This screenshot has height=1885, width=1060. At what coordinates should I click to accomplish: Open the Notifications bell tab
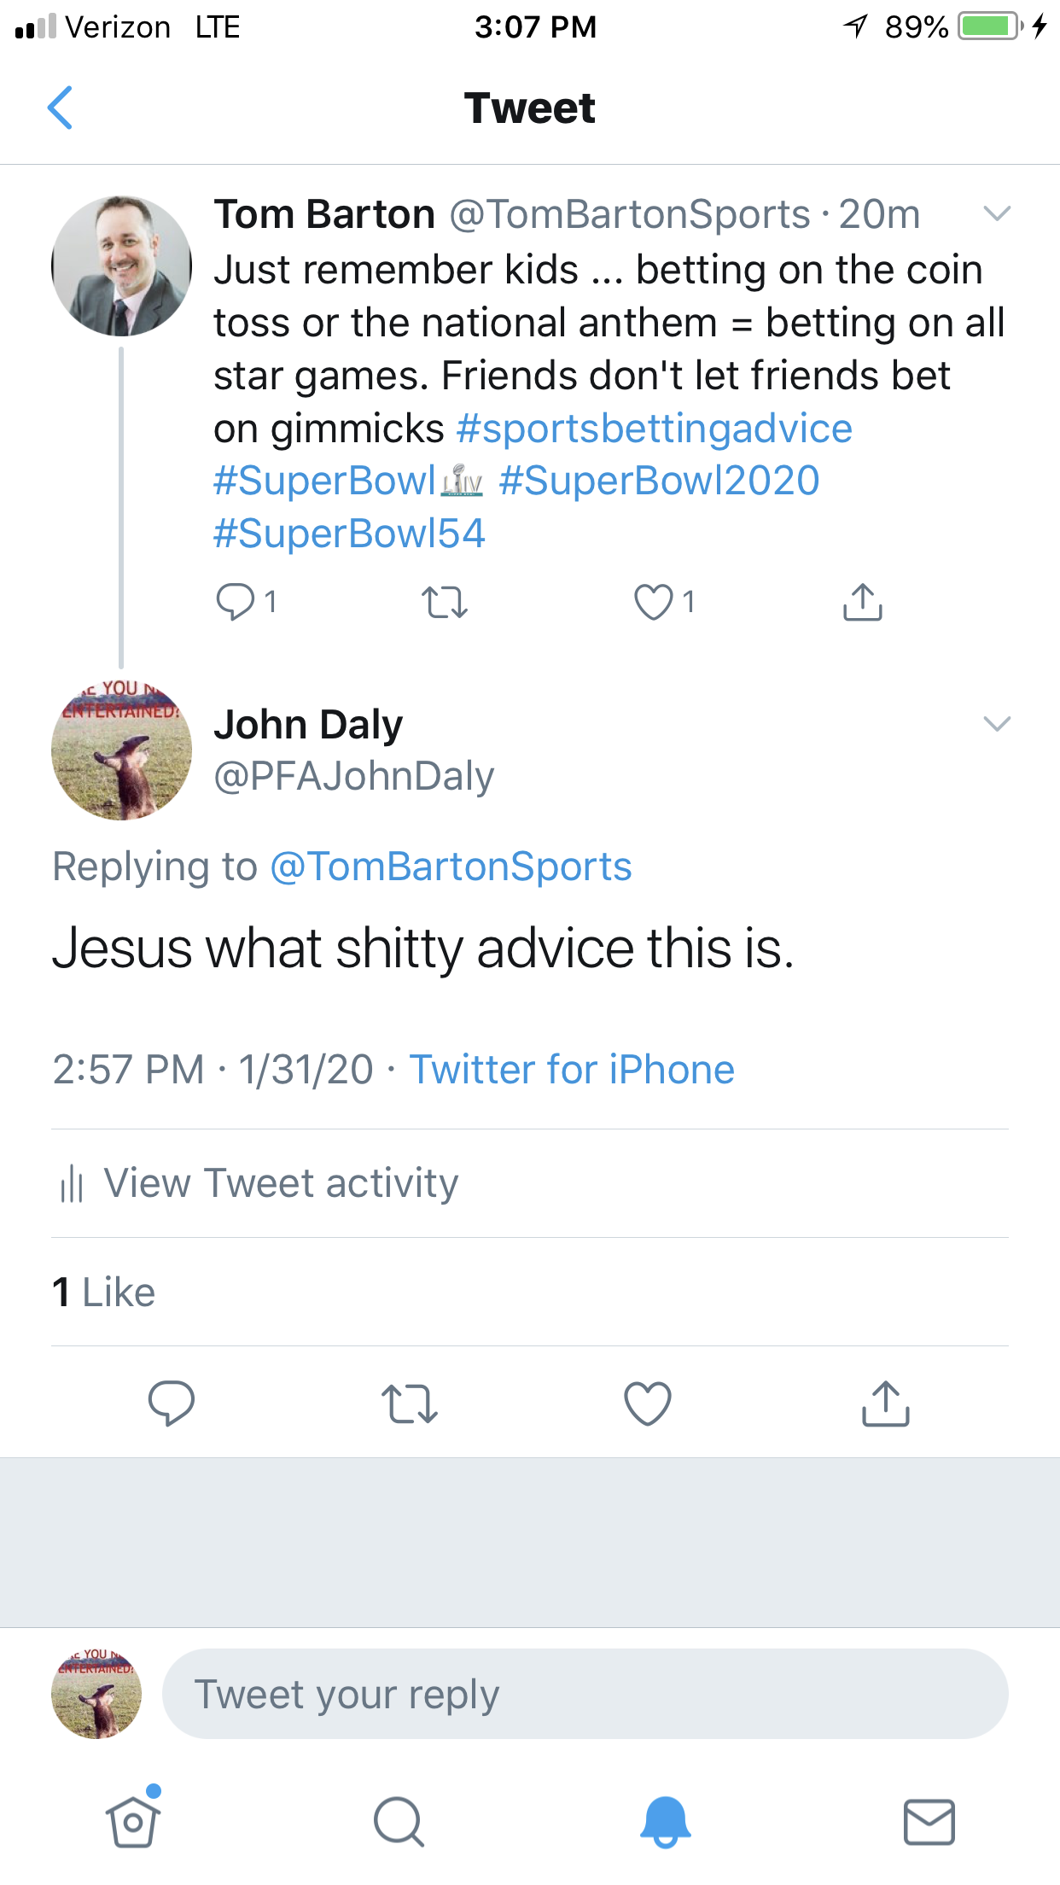[665, 1821]
